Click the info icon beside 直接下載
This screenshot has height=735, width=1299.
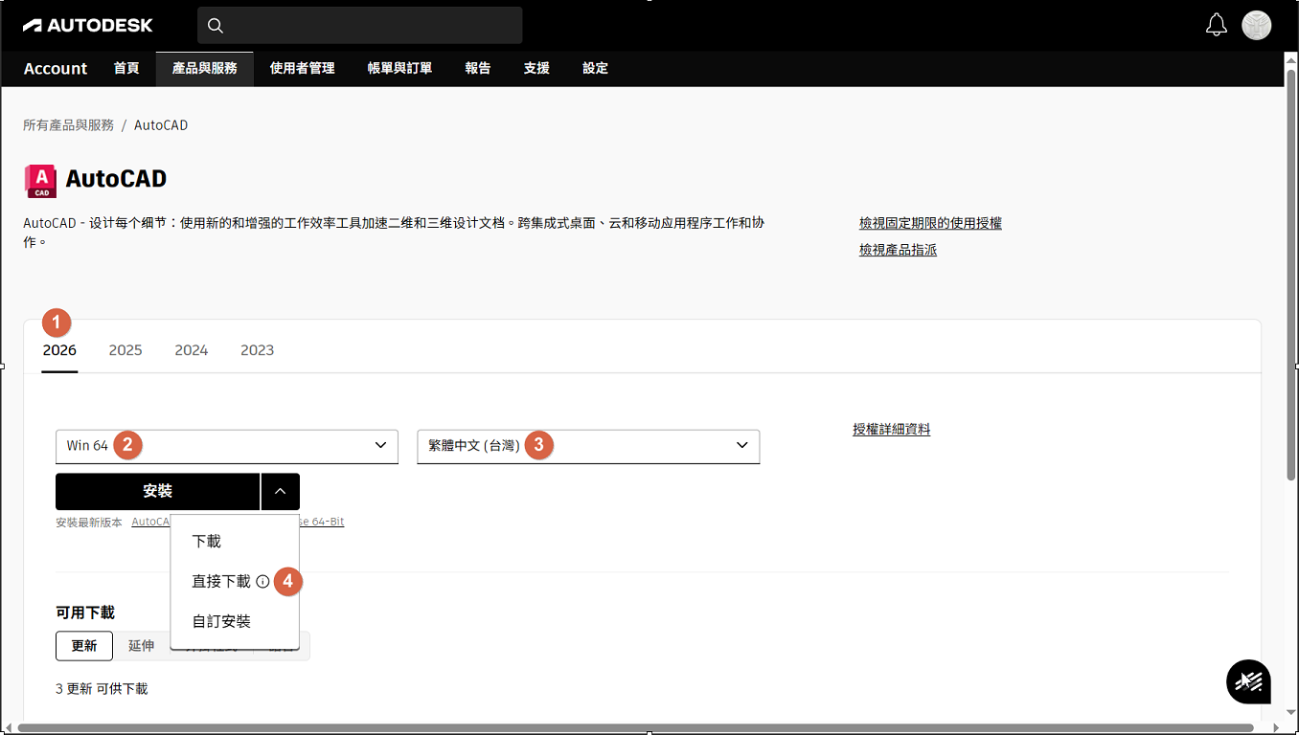pyautogui.click(x=262, y=582)
